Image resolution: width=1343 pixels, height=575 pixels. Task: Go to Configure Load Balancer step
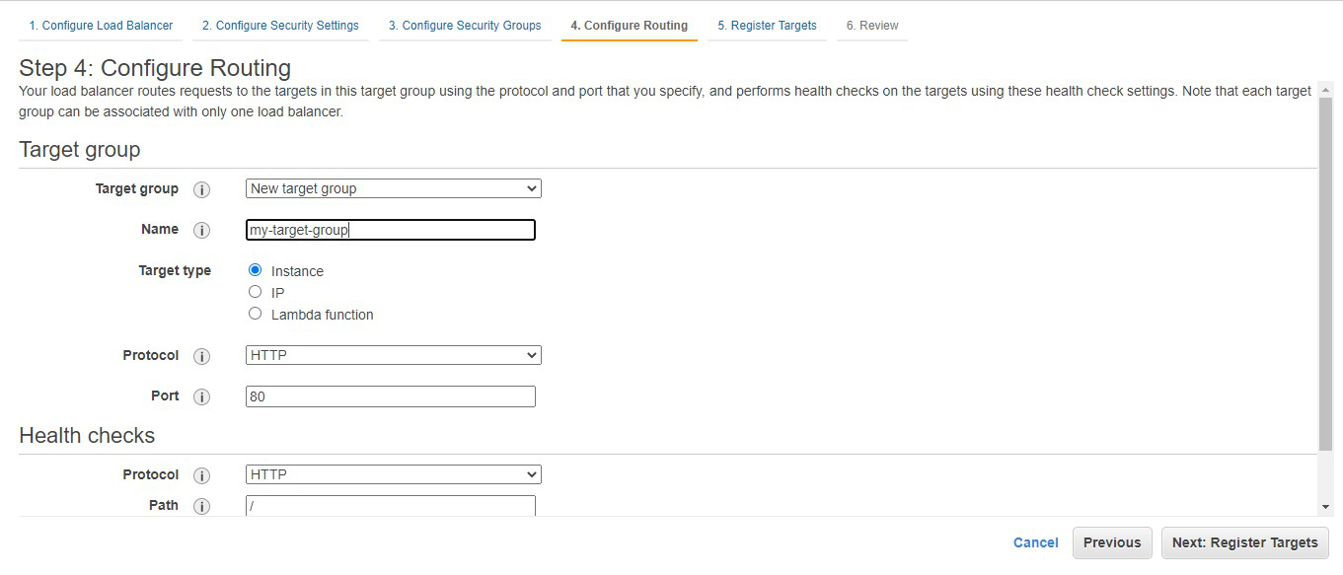(x=101, y=26)
